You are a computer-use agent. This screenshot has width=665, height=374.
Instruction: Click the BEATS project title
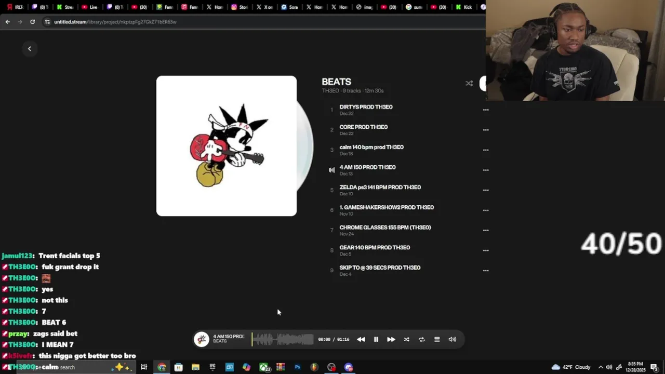[x=336, y=82]
